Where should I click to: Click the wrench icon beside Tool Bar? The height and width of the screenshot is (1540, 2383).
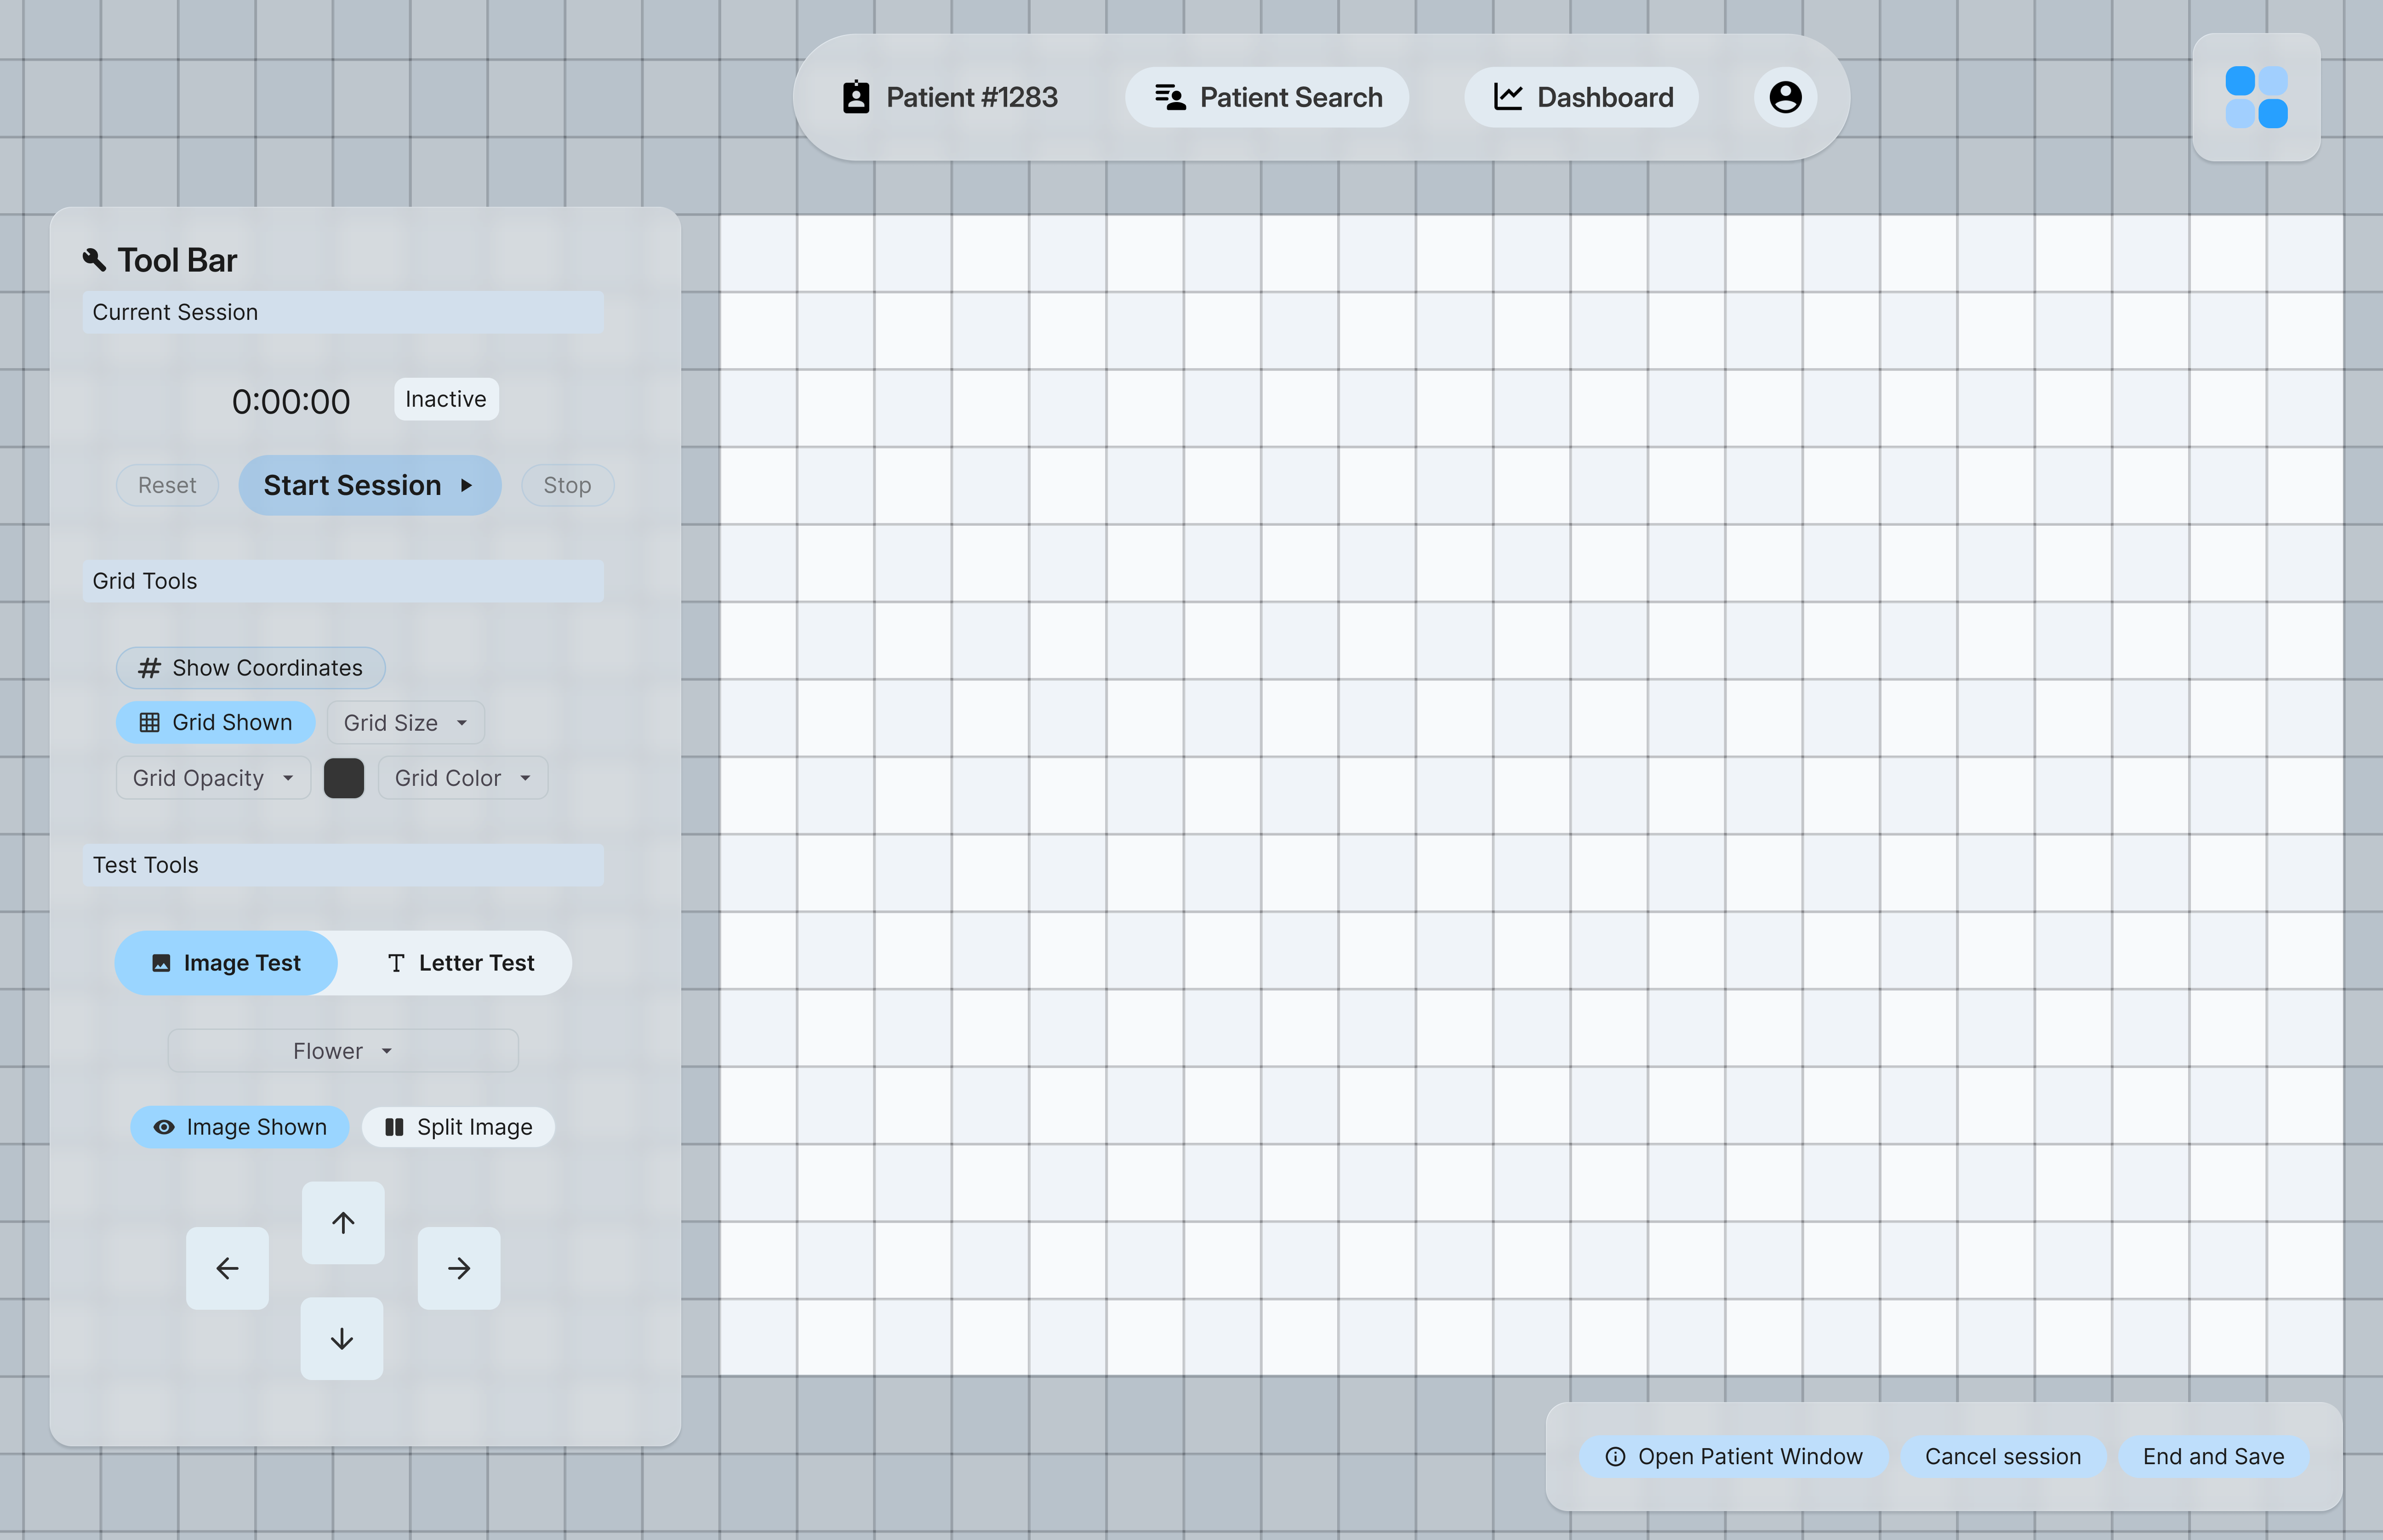coord(95,260)
